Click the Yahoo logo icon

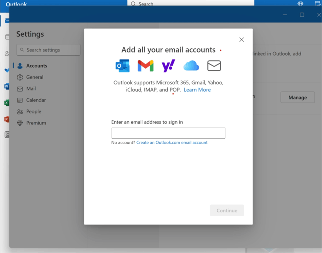coord(168,66)
